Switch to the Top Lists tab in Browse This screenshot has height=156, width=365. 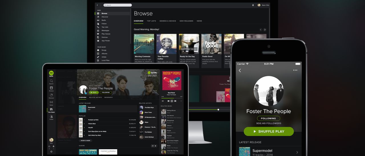[151, 21]
